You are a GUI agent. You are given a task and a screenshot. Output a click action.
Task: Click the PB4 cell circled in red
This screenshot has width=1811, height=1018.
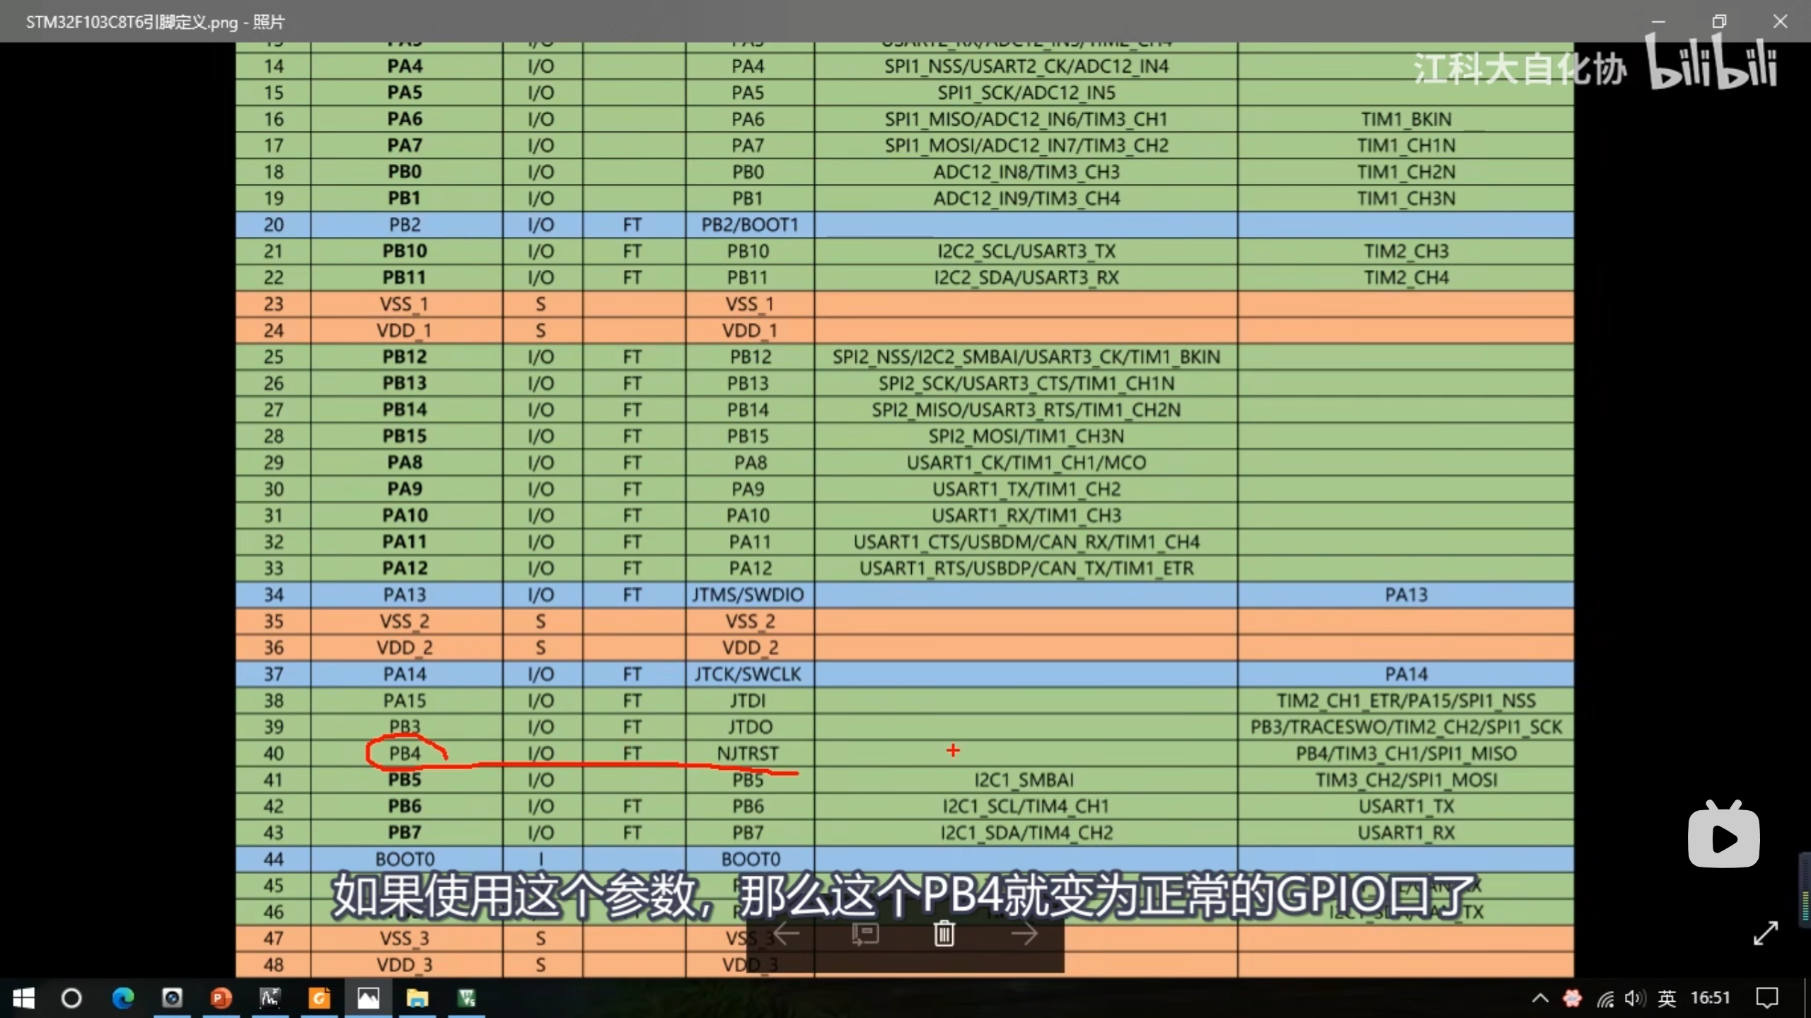tap(405, 754)
